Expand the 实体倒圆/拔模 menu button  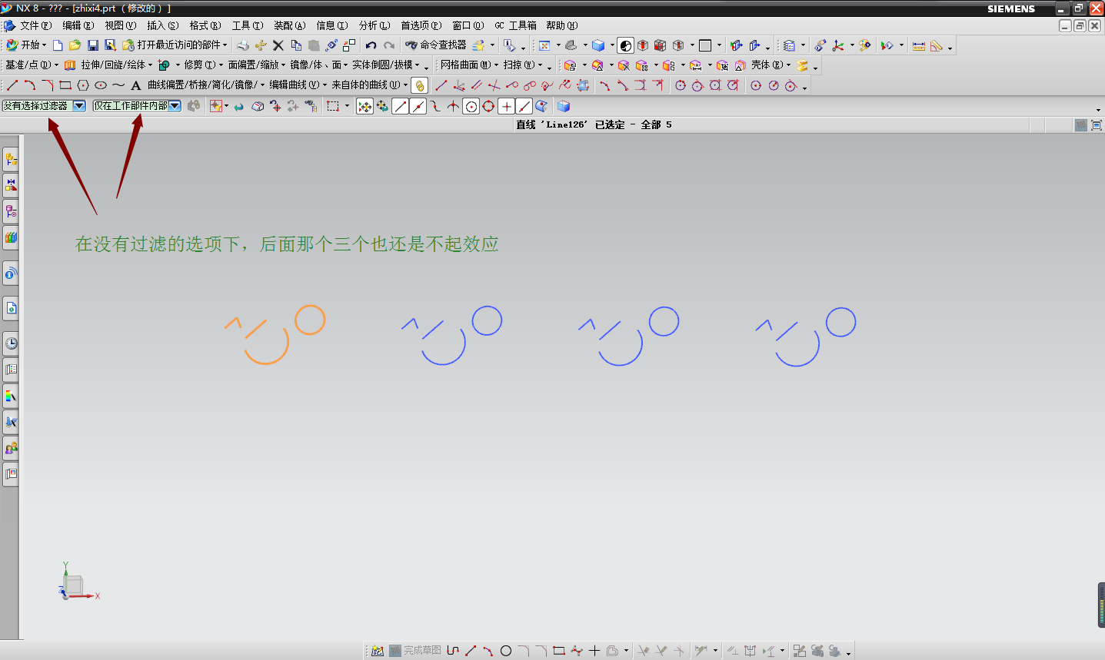tap(386, 65)
